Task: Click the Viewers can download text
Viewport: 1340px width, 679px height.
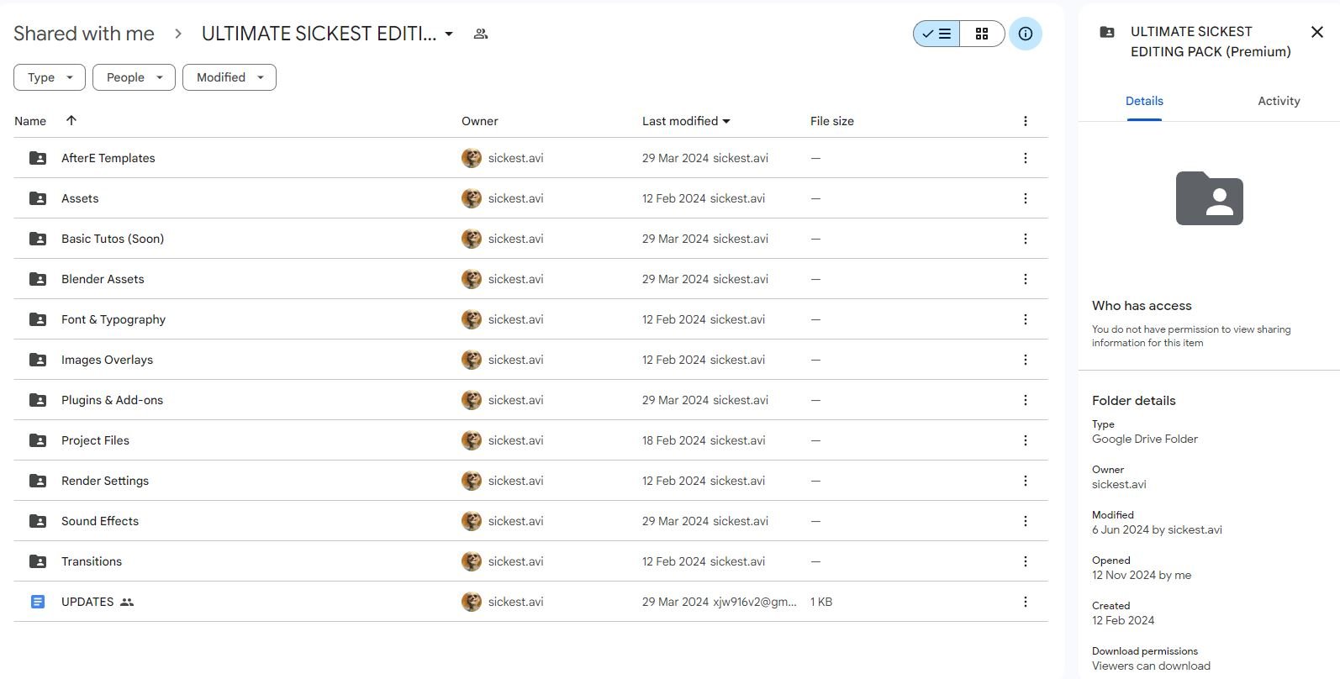Action: [1151, 666]
